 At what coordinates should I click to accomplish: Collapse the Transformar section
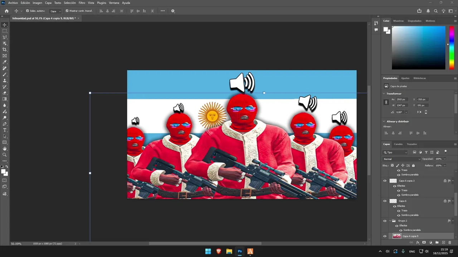pyautogui.click(x=384, y=94)
